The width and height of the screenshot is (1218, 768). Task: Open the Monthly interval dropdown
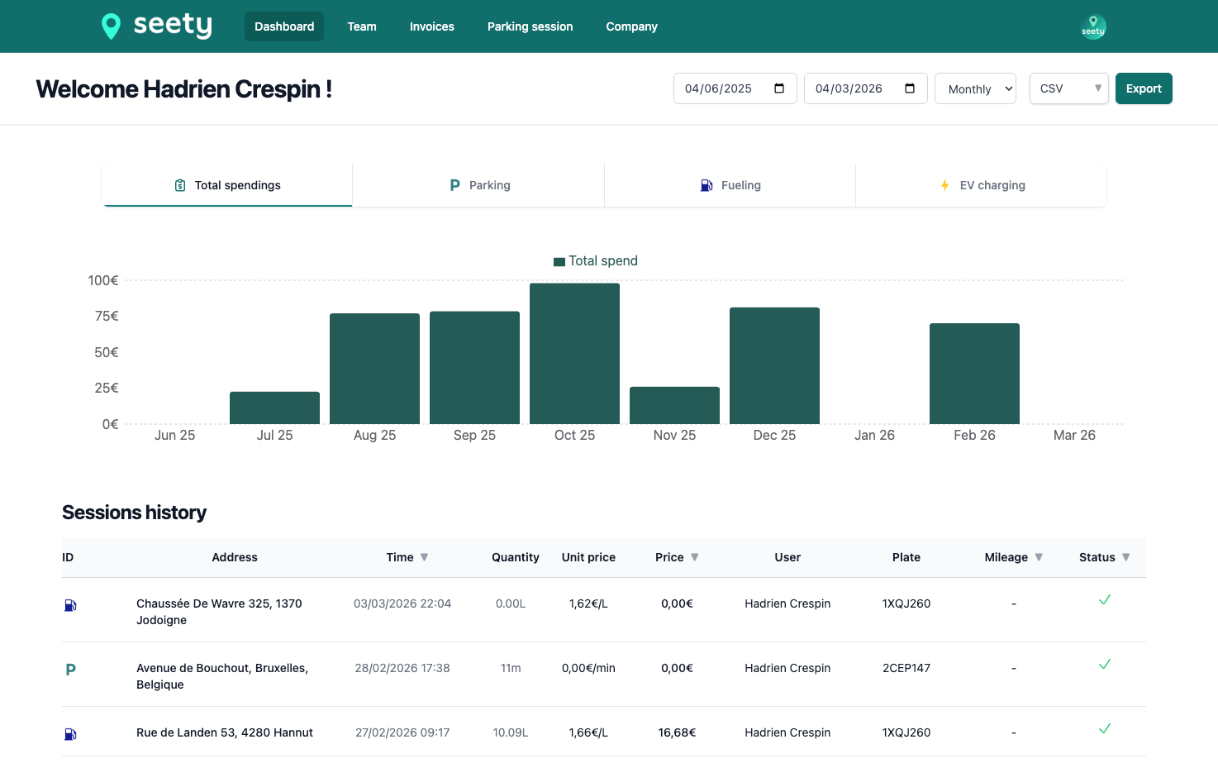[975, 88]
